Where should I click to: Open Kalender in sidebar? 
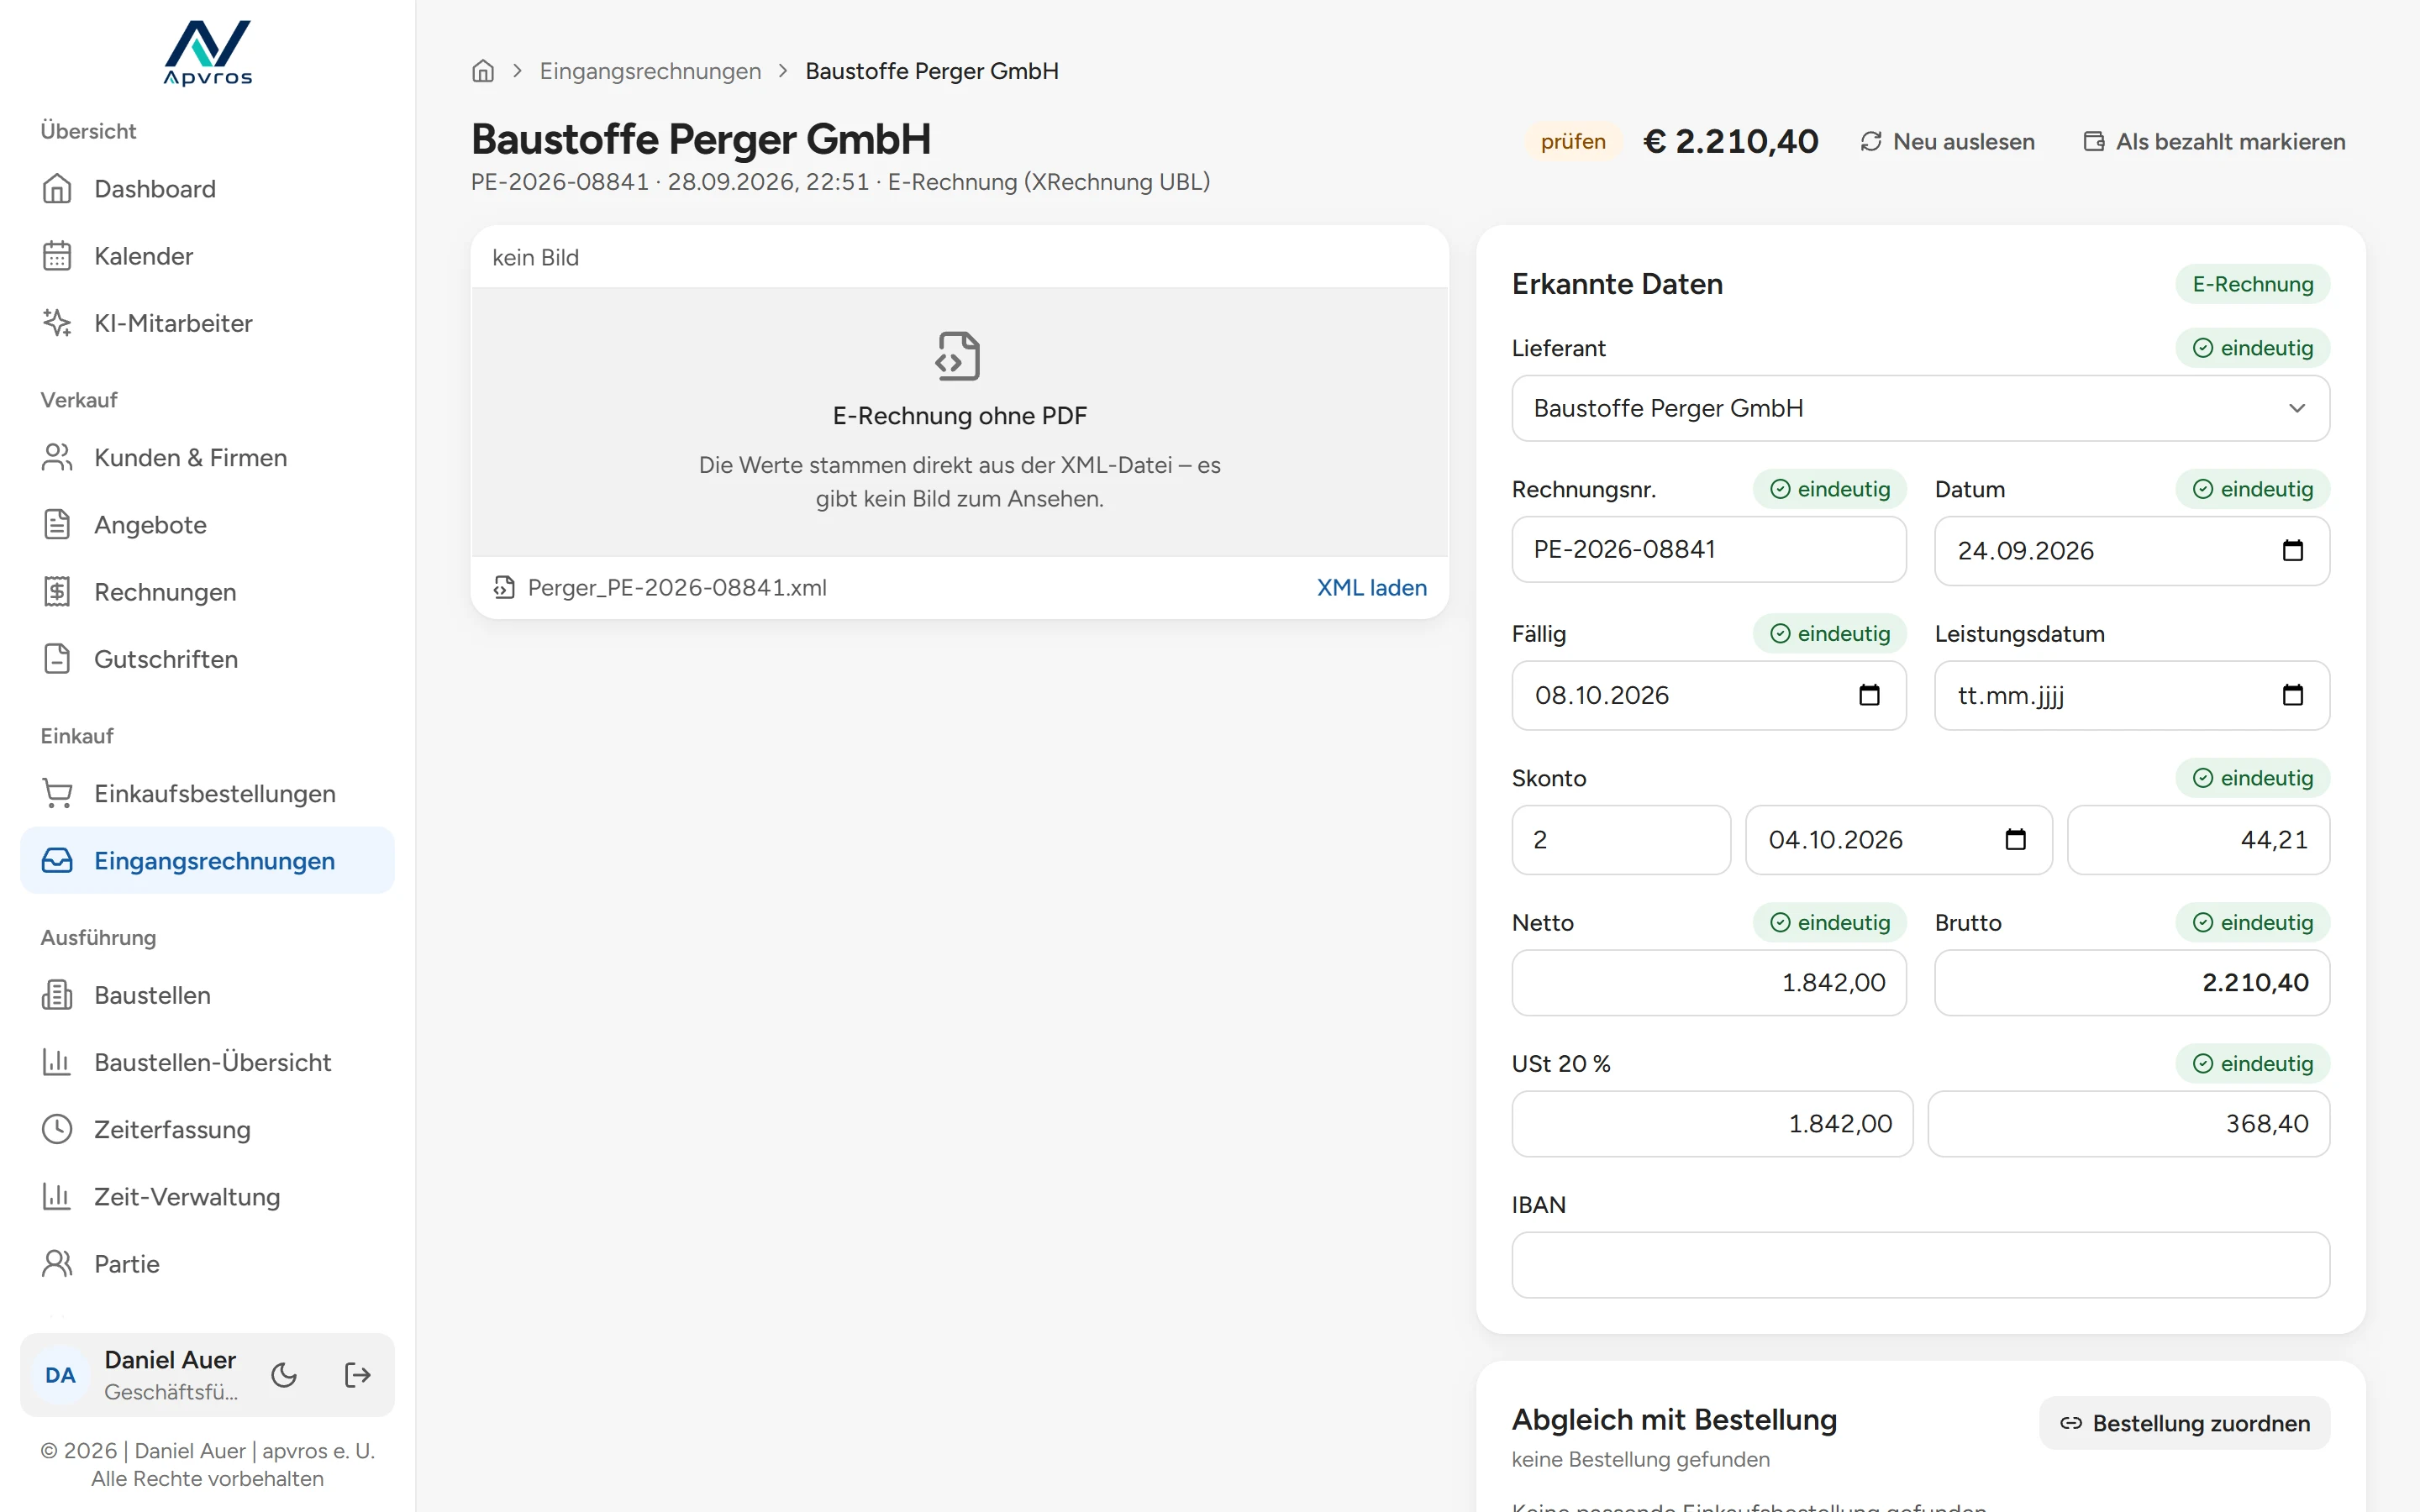[208, 256]
